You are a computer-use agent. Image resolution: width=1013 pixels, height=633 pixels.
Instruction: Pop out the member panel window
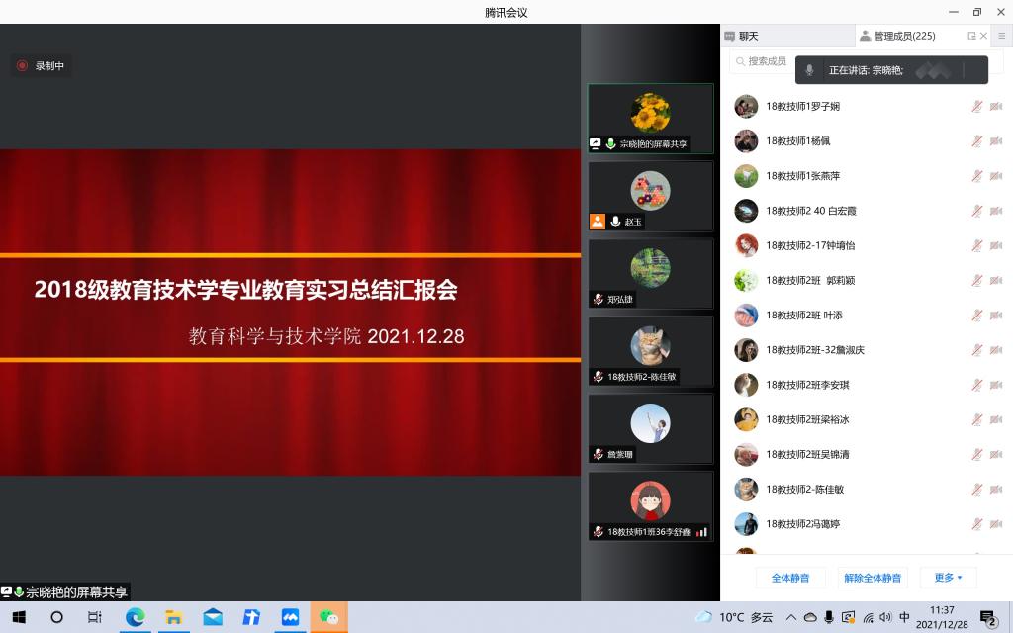(x=971, y=36)
